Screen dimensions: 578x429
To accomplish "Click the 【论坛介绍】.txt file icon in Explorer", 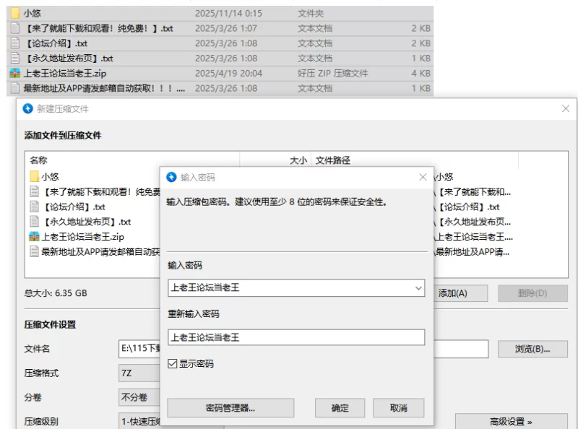I will tap(14, 43).
